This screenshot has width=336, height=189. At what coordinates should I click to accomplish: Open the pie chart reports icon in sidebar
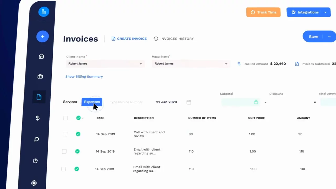coord(35,161)
